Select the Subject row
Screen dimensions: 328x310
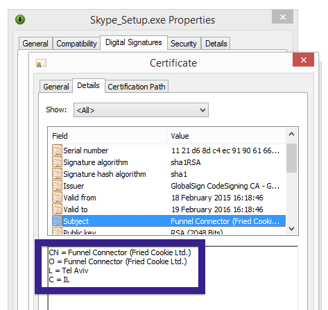coord(167,221)
